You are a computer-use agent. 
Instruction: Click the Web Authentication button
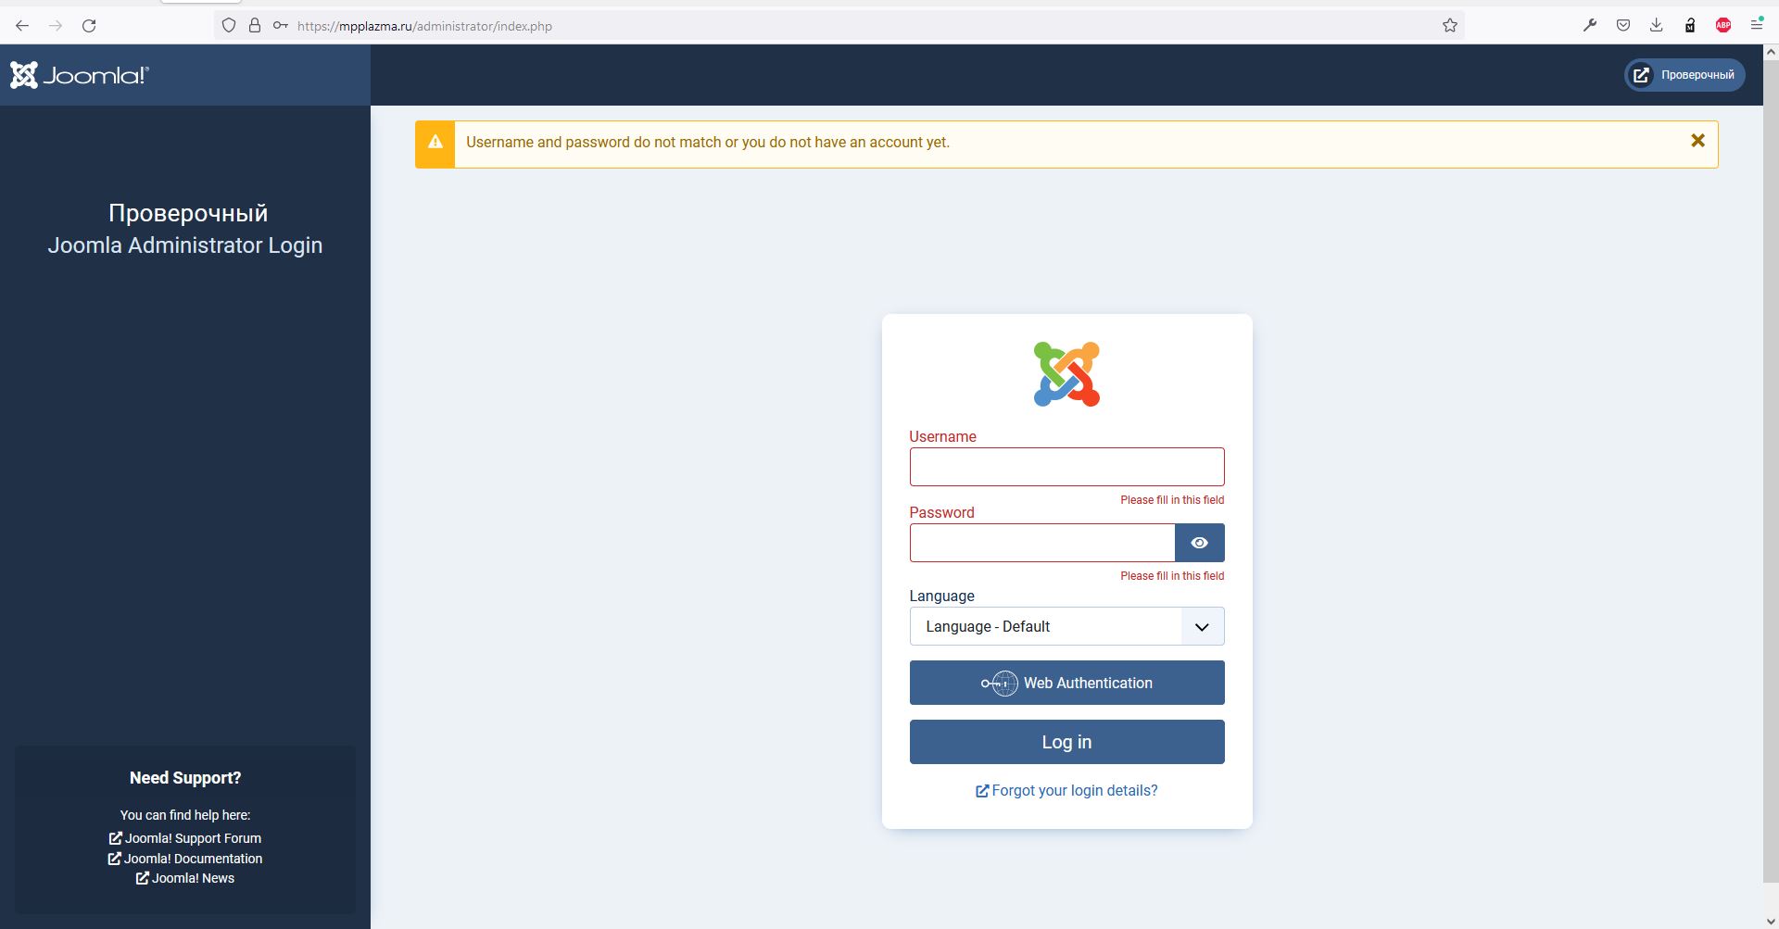click(1066, 683)
